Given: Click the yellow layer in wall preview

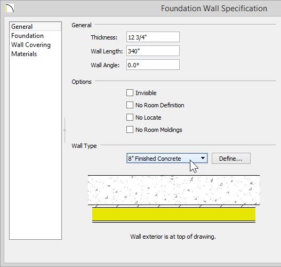Looking at the screenshot, I should [x=174, y=214].
